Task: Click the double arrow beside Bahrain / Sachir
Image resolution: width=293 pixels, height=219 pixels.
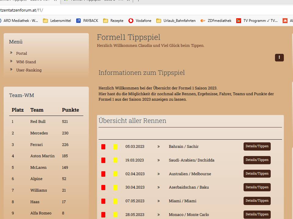Action: point(158,147)
